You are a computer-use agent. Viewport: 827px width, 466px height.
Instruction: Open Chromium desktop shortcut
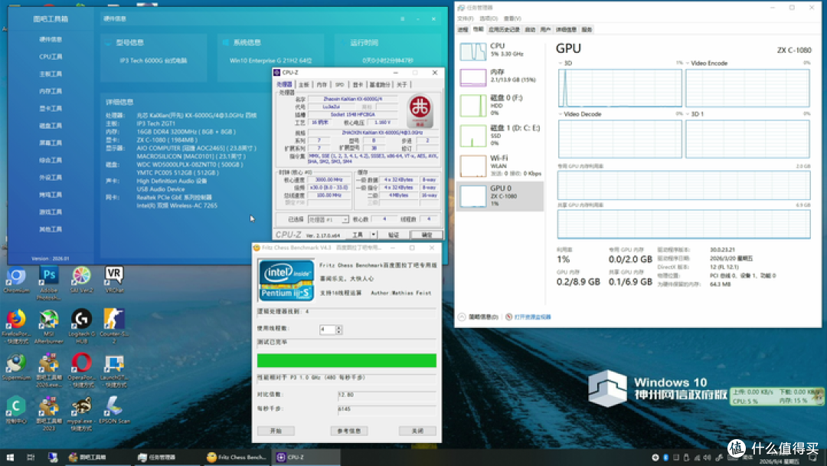click(x=16, y=280)
